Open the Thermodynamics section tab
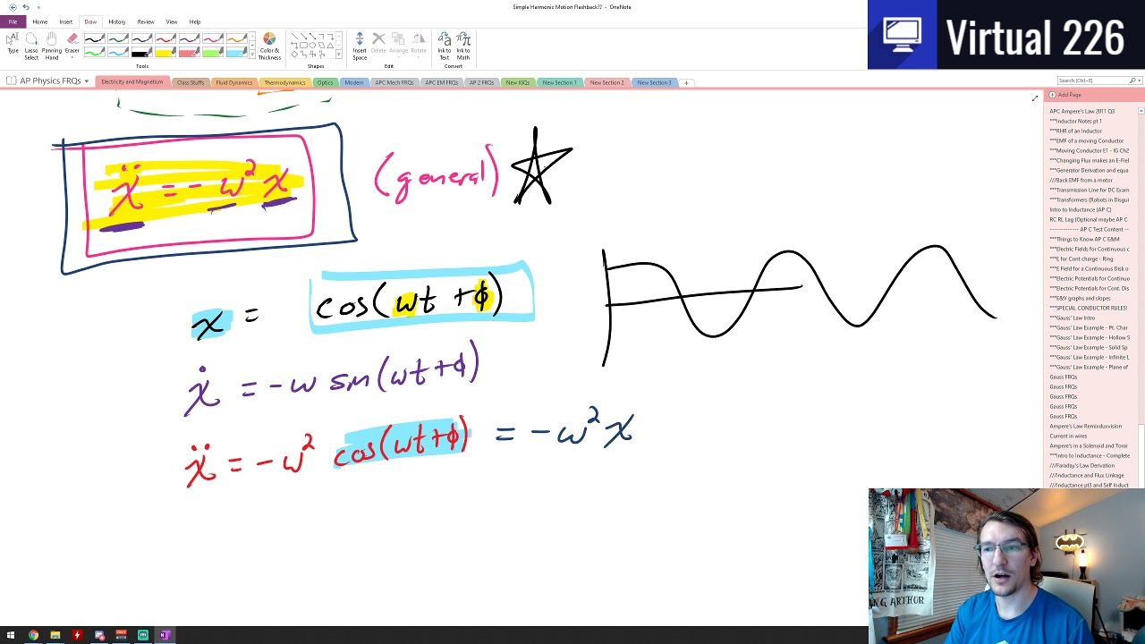 (x=284, y=82)
